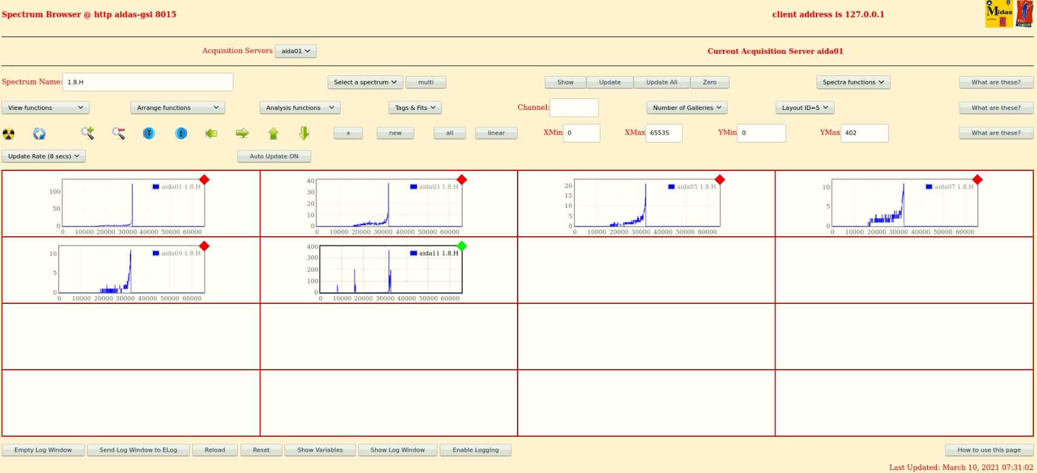Screen dimensions: 1037x473
Task: Shift spectrum right with green right arrow
Action: pyautogui.click(x=242, y=133)
